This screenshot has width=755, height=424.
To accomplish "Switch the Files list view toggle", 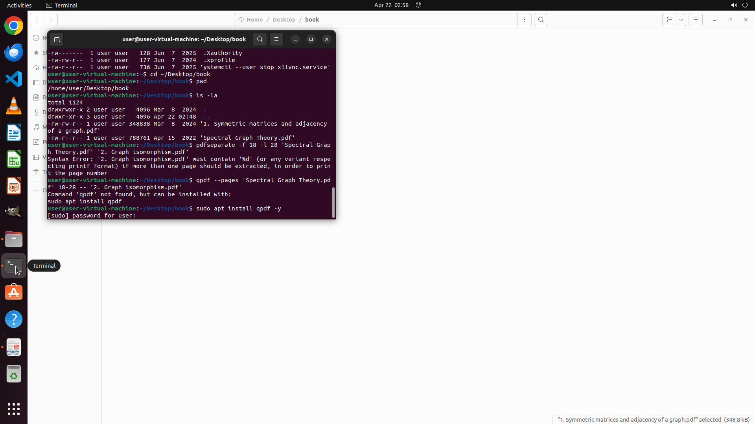I will point(669,20).
